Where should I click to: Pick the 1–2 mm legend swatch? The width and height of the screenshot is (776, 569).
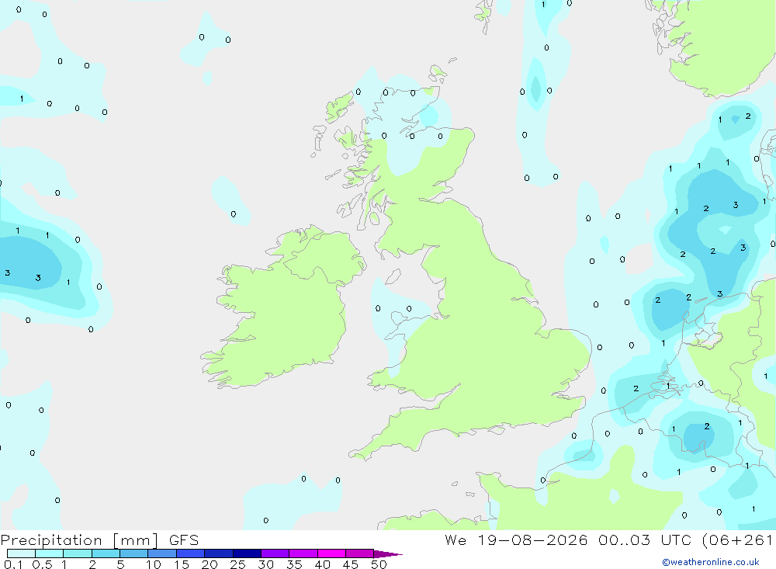point(78,553)
